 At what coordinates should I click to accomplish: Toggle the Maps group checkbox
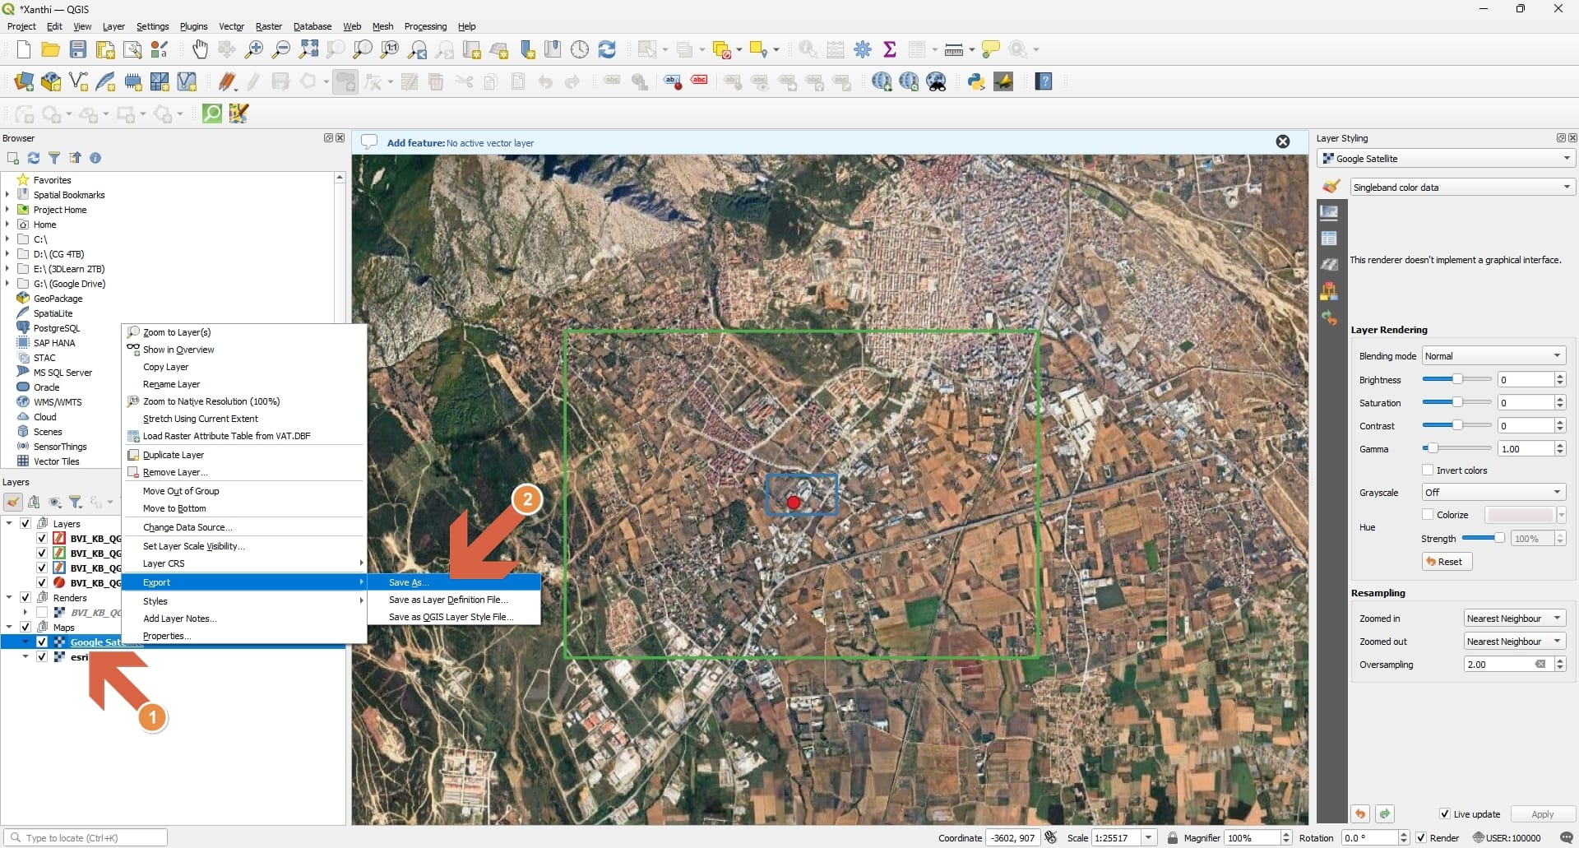pos(25,628)
